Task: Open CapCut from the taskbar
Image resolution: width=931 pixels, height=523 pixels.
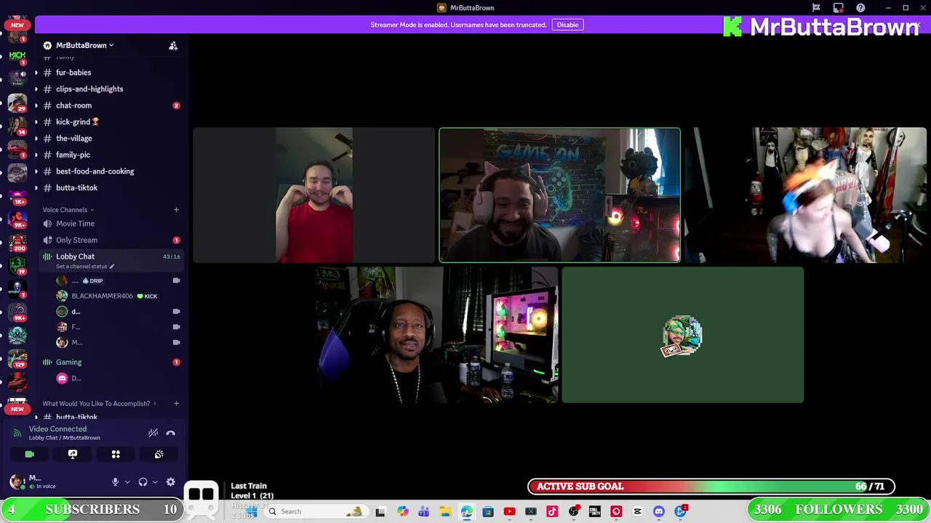Action: pyautogui.click(x=638, y=511)
